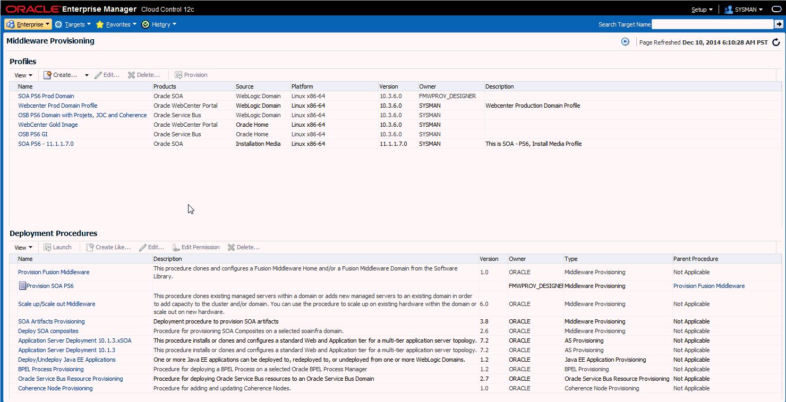Image resolution: width=786 pixels, height=402 pixels.
Task: Click the Provision SOA PS6 procedure name
Action: [50, 286]
